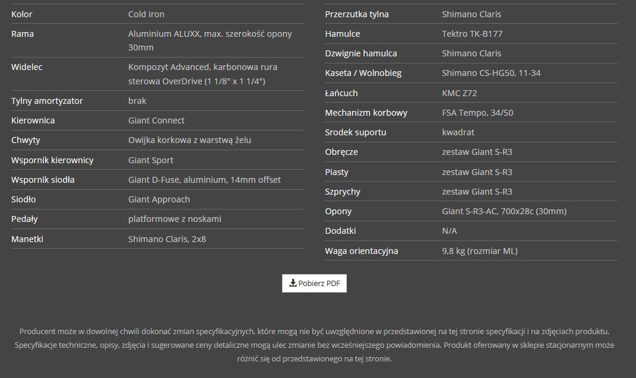Viewport: 636px width, 378px height.
Task: Click the Rama specification label
Action: tap(23, 34)
